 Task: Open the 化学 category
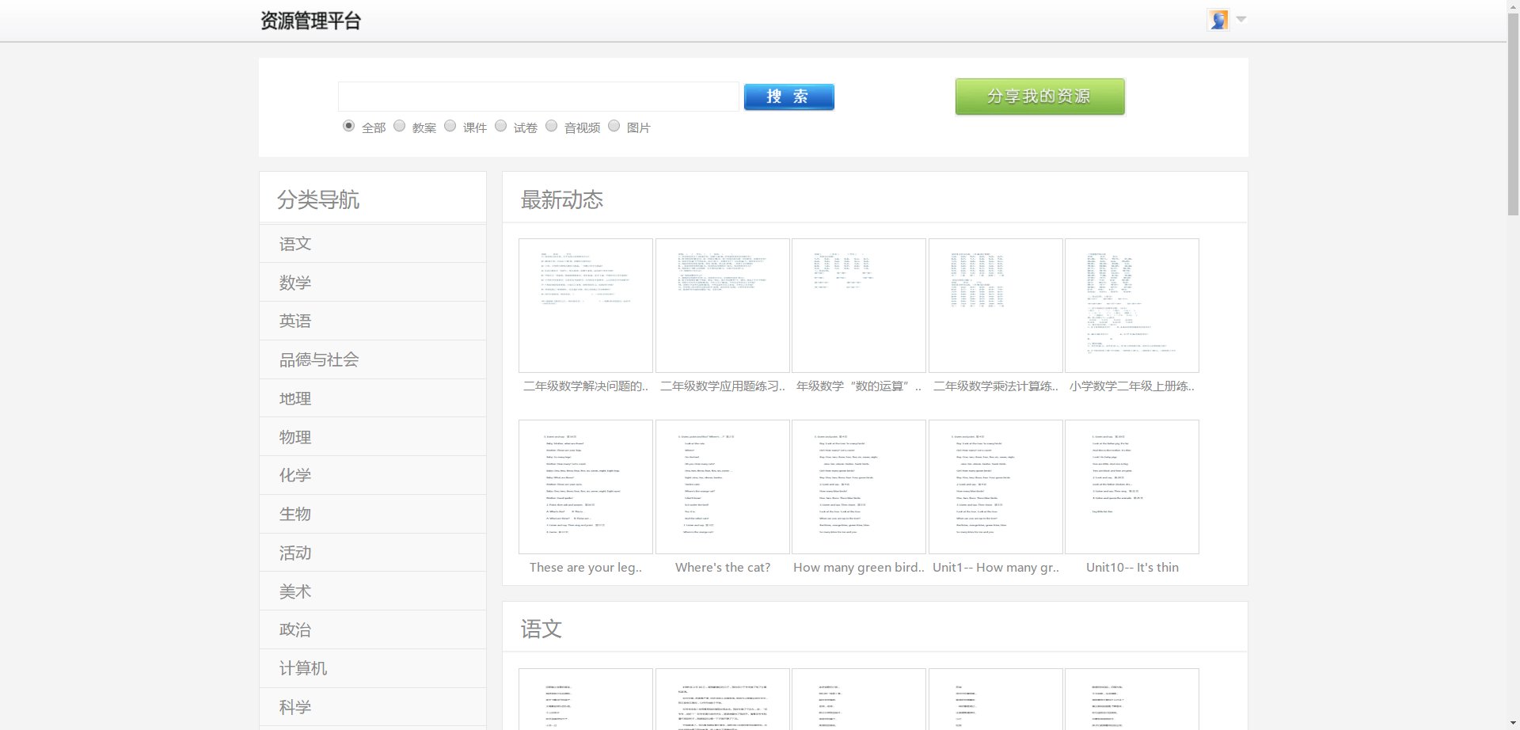(373, 476)
